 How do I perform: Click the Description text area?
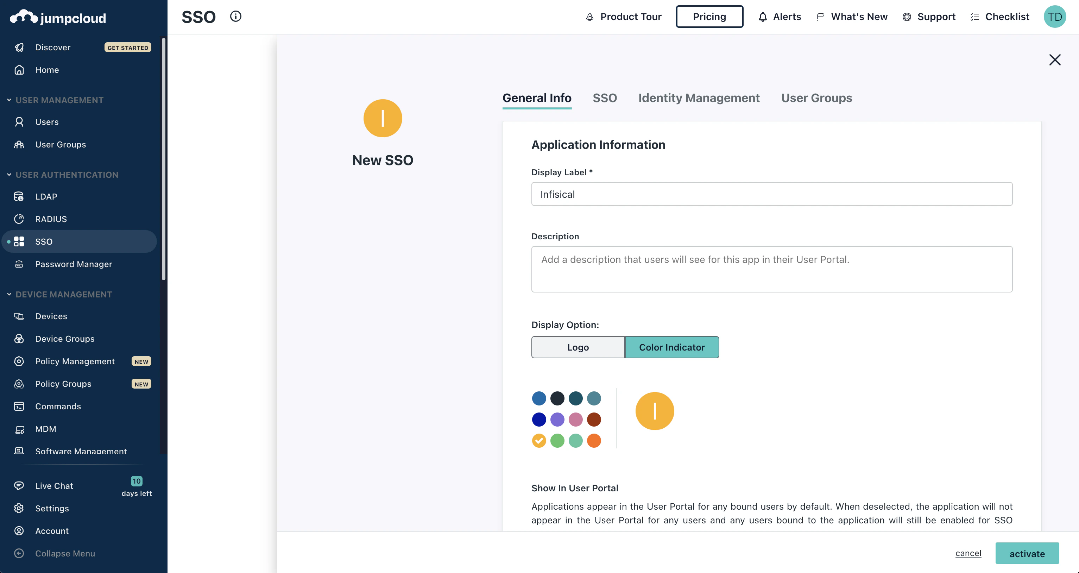771,269
